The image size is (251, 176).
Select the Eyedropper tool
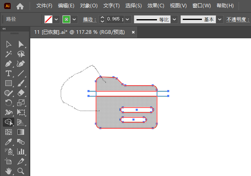9,142
